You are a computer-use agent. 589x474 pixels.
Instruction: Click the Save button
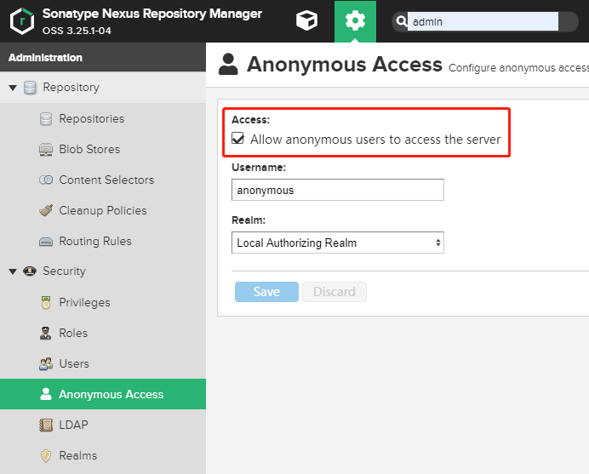[266, 292]
